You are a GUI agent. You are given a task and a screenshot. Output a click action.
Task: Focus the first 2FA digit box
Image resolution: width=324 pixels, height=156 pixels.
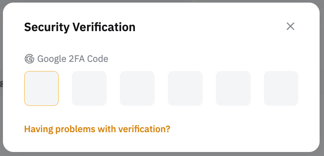coord(41,89)
